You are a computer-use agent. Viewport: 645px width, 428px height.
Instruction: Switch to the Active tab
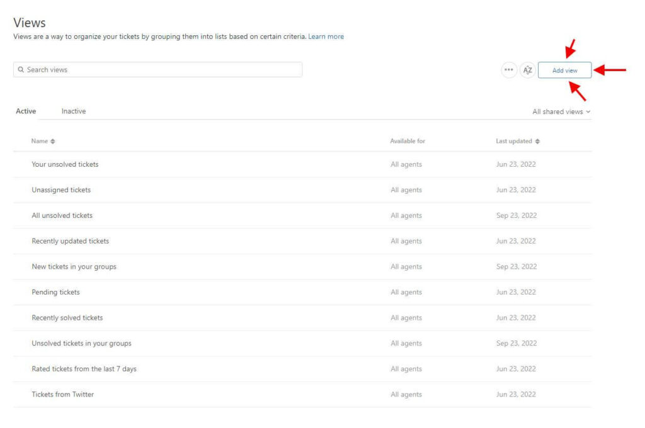(26, 111)
